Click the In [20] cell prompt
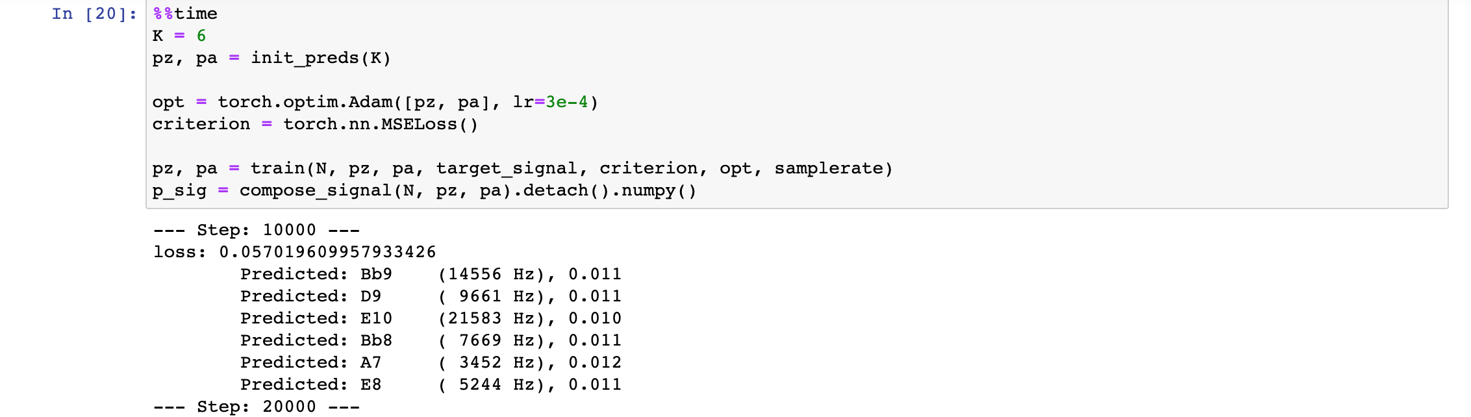 pyautogui.click(x=94, y=14)
